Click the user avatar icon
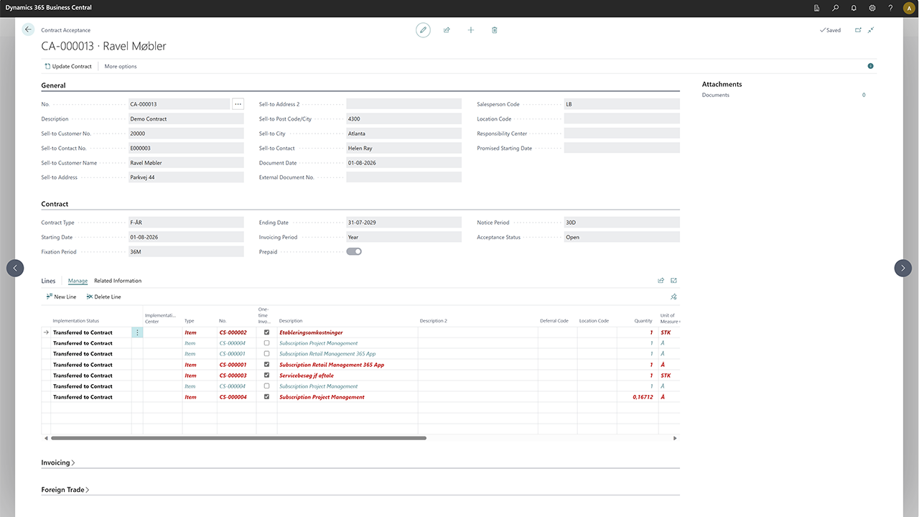Viewport: 919px width, 517px height. click(x=909, y=8)
